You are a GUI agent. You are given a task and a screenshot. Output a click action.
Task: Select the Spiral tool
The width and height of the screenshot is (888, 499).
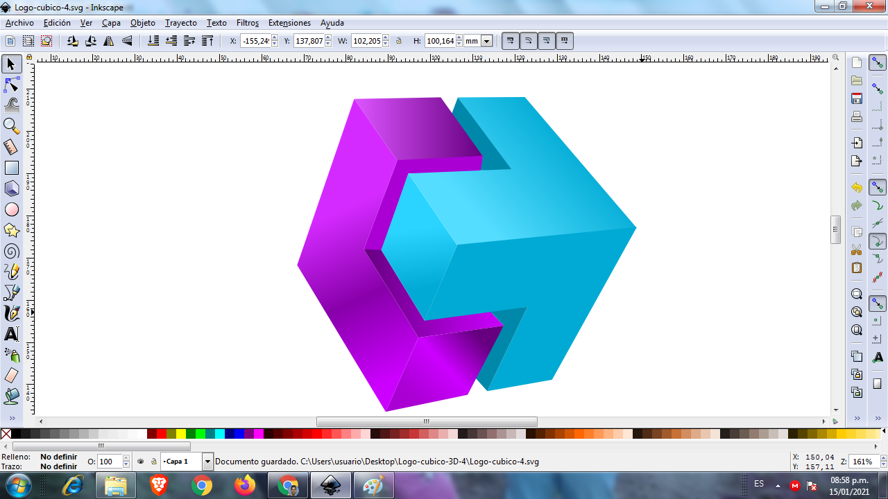[x=11, y=251]
